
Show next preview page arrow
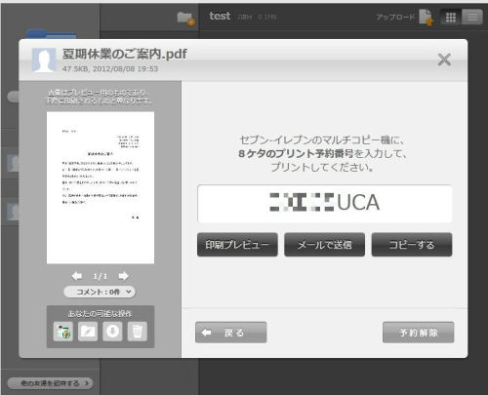click(x=123, y=276)
